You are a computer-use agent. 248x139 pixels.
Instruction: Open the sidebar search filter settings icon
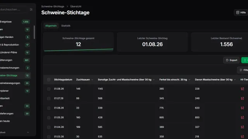coord(31,9)
